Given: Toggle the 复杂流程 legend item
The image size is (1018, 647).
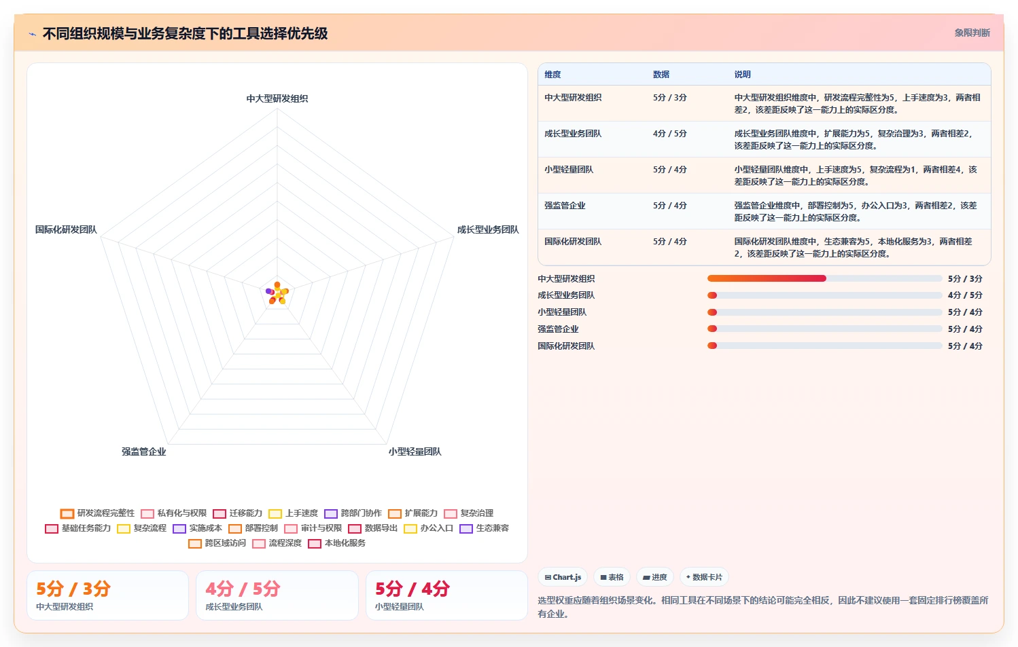Looking at the screenshot, I should [142, 528].
